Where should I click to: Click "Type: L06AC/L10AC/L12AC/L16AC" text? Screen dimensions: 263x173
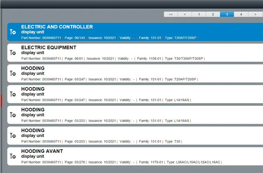click(x=193, y=162)
